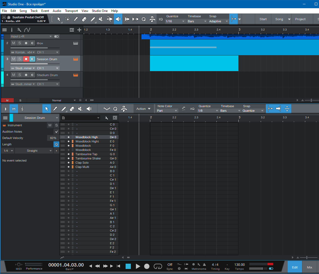The height and width of the screenshot is (274, 319).
Task: Select the Split tool in the top toolbar
Action: tap(76, 19)
